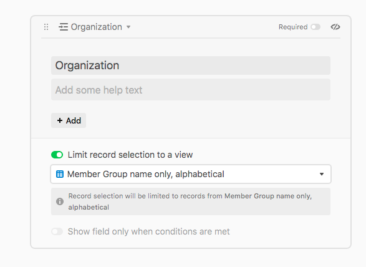366x267 pixels.
Task: Click the Required label text
Action: [293, 27]
